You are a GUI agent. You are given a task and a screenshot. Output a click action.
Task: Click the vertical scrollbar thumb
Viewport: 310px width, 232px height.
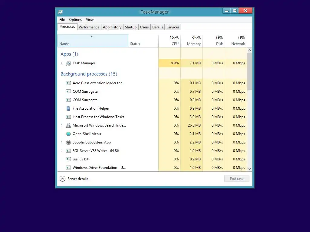pyautogui.click(x=249, y=71)
